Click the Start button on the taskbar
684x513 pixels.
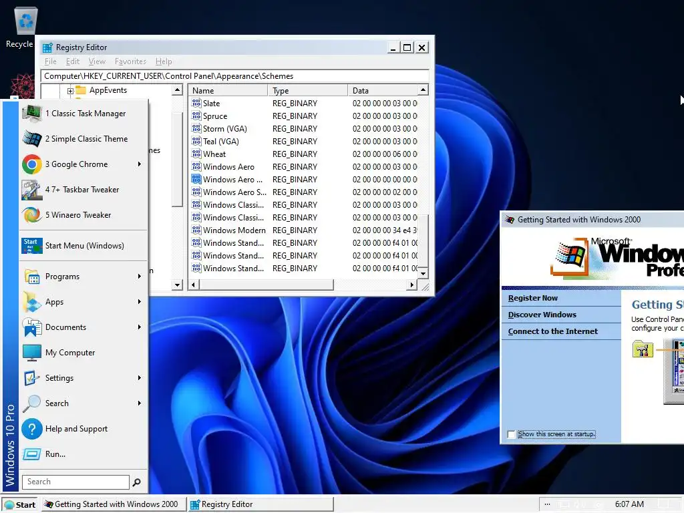click(x=21, y=505)
